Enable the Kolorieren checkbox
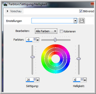 (x=61, y=31)
